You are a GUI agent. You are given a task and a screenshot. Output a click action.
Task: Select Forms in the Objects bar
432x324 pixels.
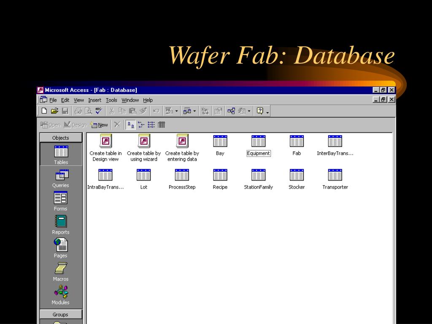[61, 202]
